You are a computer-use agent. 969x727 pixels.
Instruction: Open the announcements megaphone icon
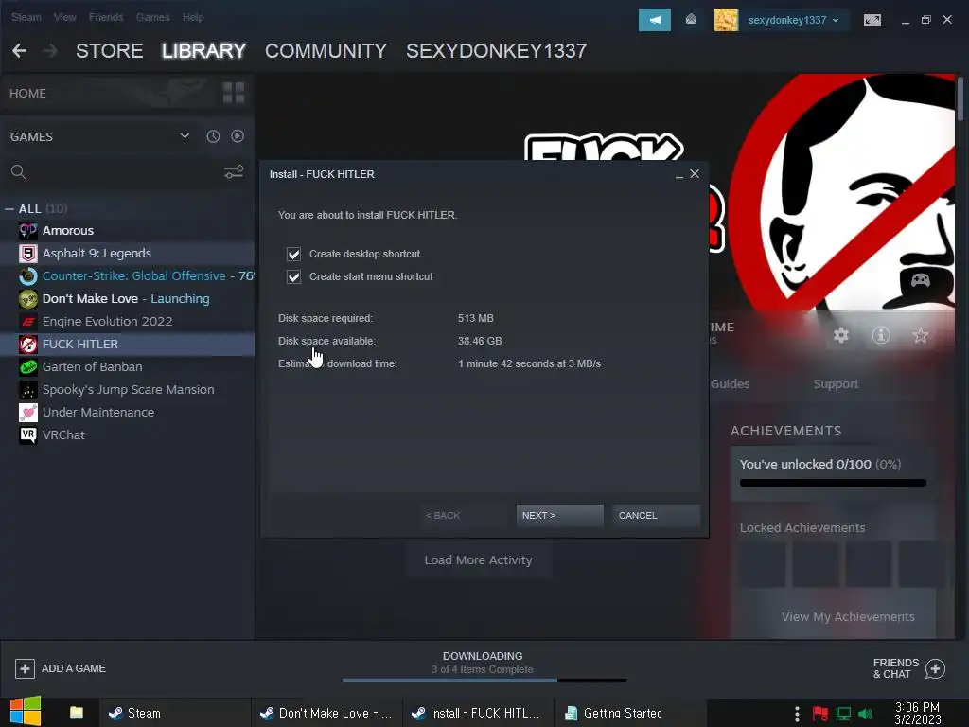pyautogui.click(x=655, y=20)
